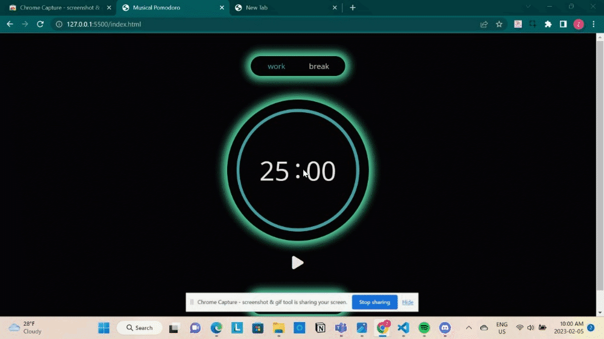This screenshot has height=339, width=604.
Task: Open the tab search chevron dropdown
Action: [528, 7]
